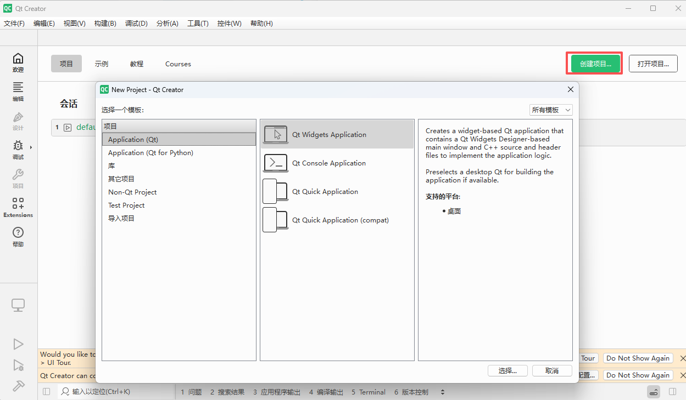Open the Extensions mode
Viewport: 686px width, 400px height.
click(x=18, y=207)
